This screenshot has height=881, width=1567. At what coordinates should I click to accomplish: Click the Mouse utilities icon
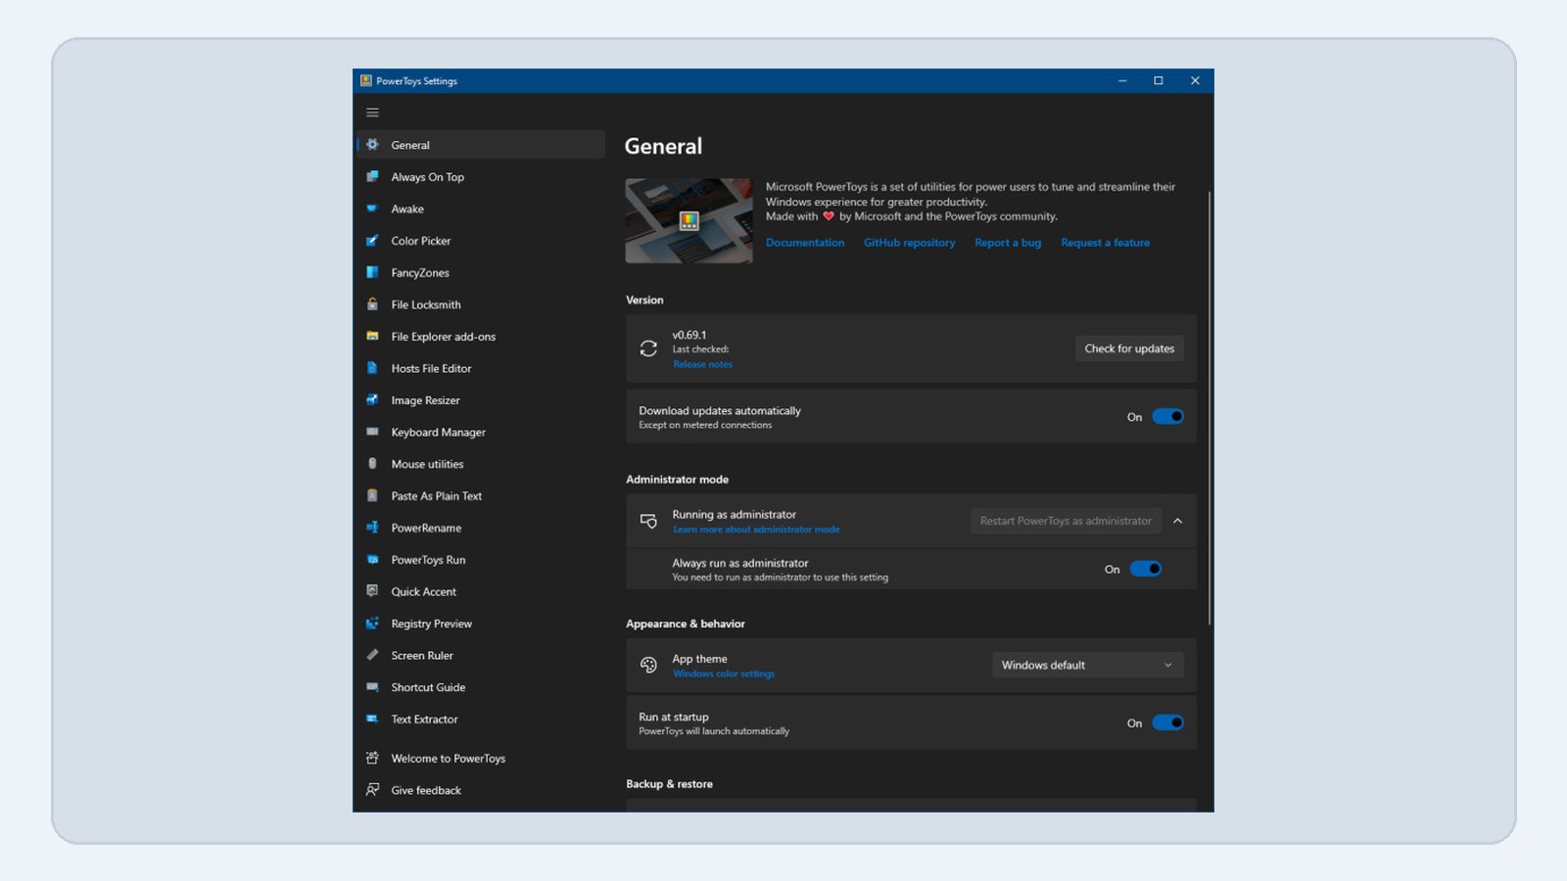(x=372, y=464)
